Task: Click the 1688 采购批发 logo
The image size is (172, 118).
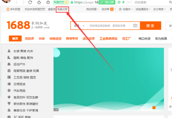Action: (28, 25)
